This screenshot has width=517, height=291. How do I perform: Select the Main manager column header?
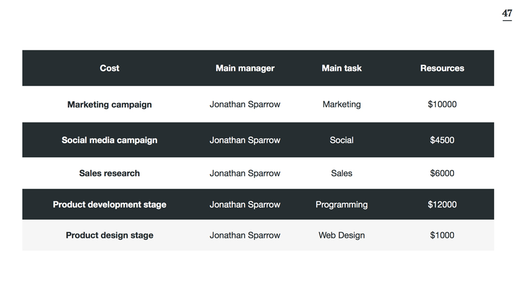tap(245, 68)
